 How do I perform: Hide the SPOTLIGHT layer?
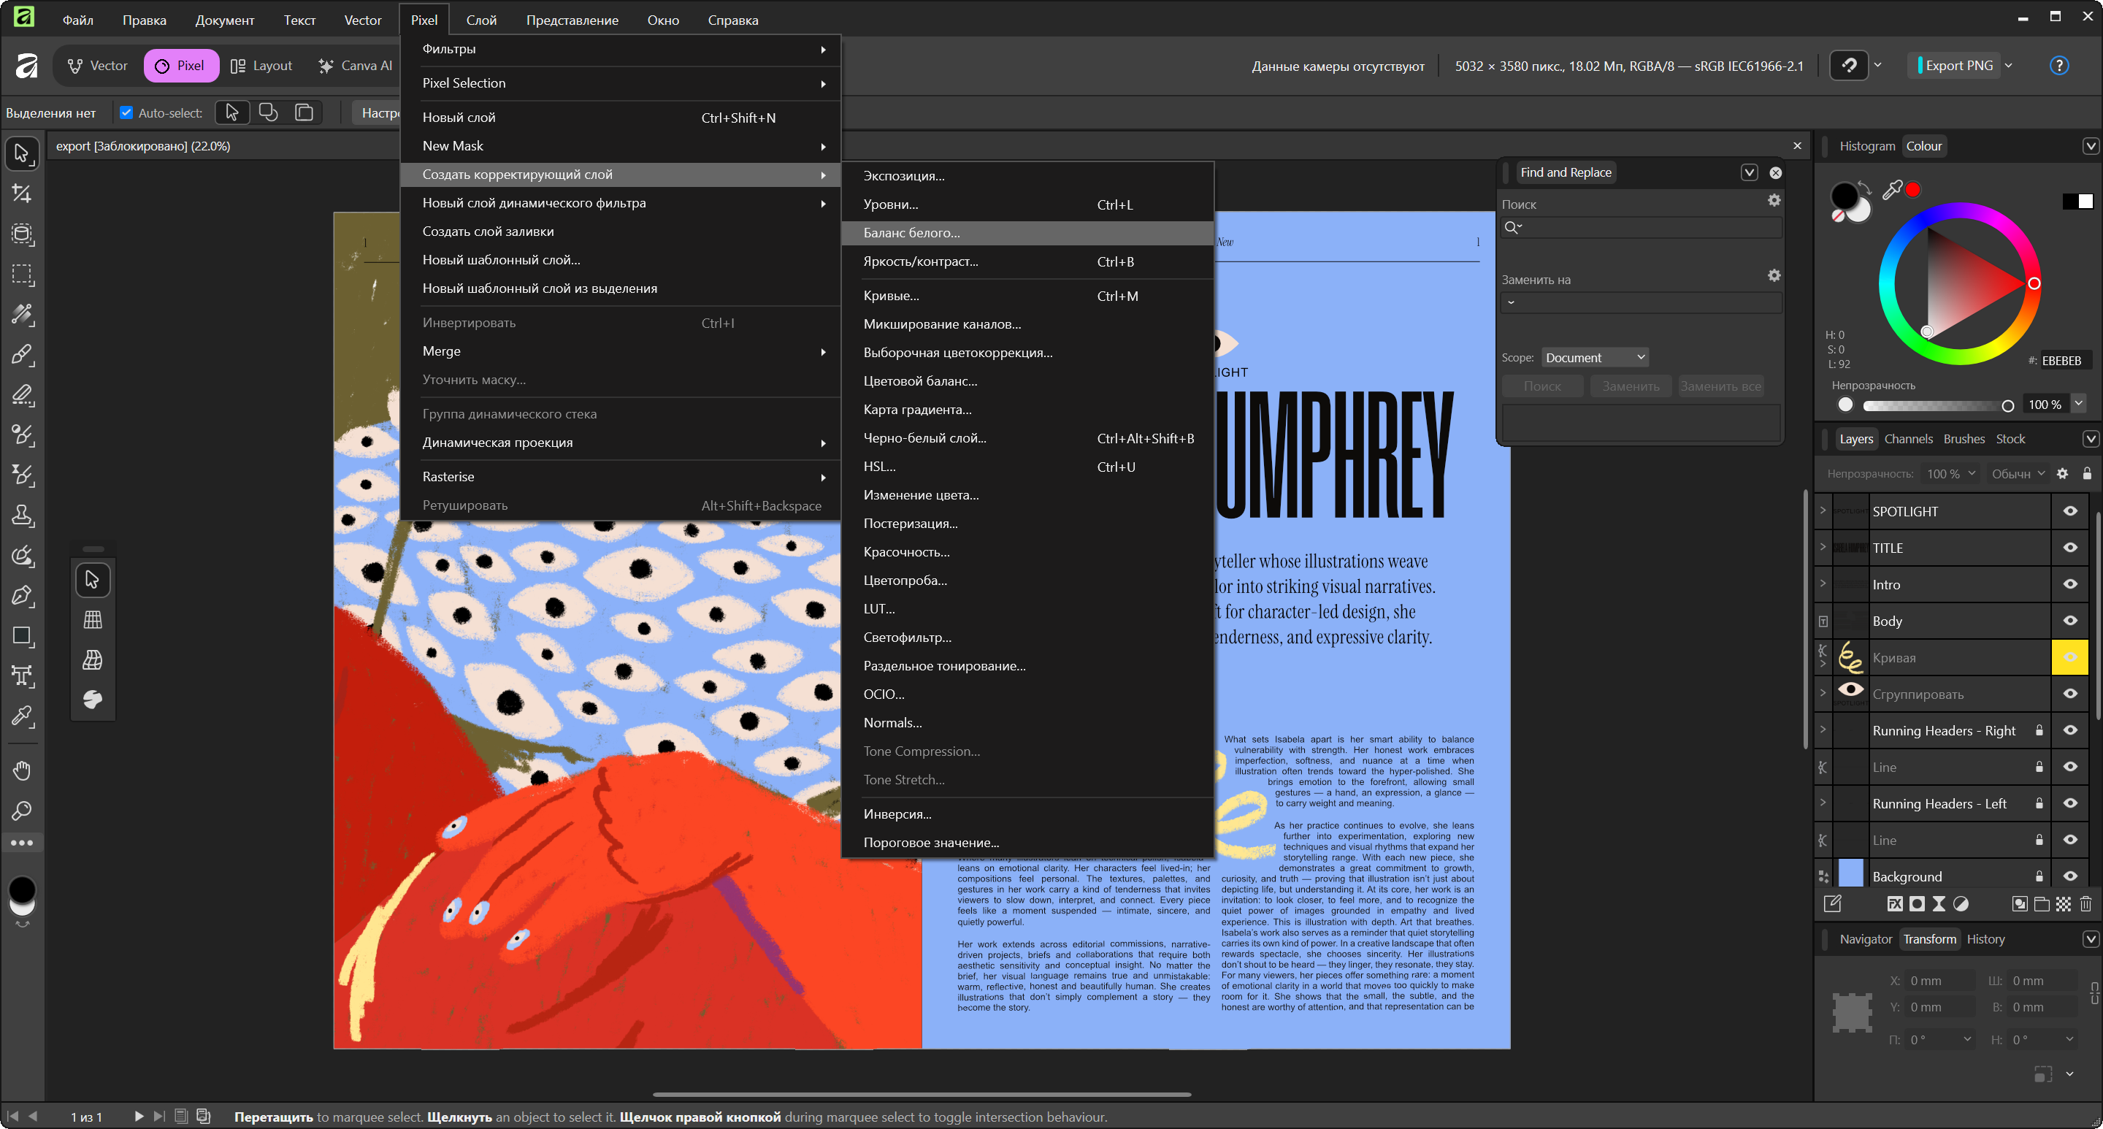(x=2069, y=511)
